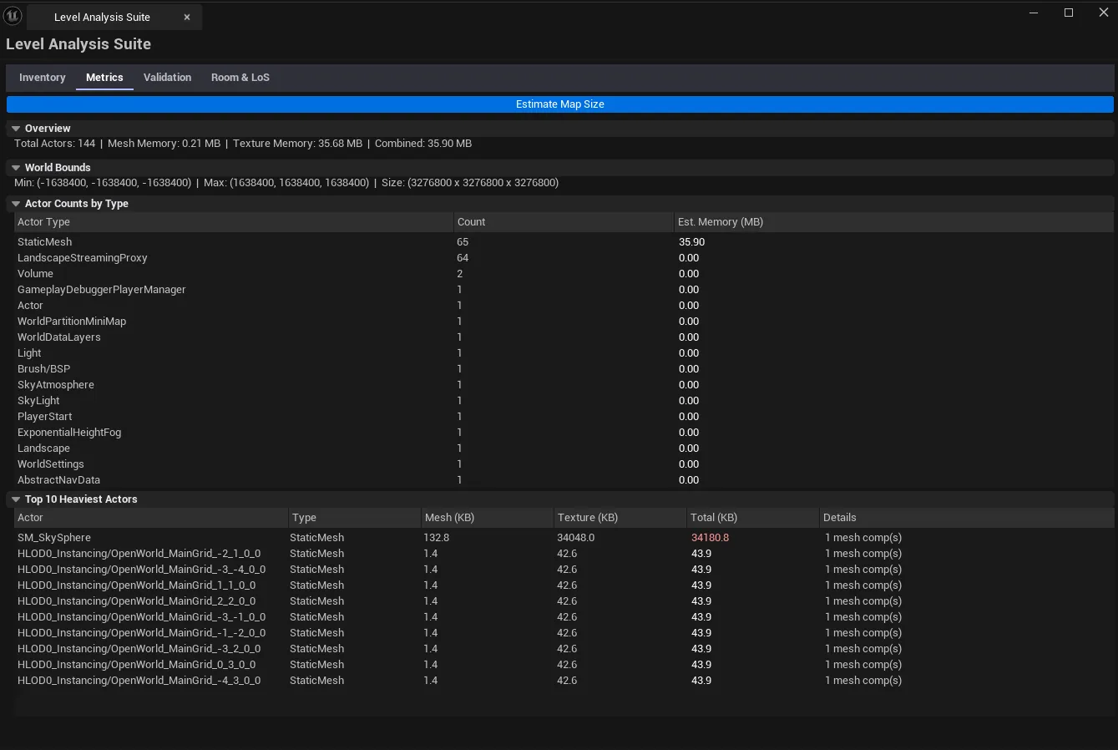Open the Validation tab
This screenshot has width=1118, height=750.
[x=167, y=78]
